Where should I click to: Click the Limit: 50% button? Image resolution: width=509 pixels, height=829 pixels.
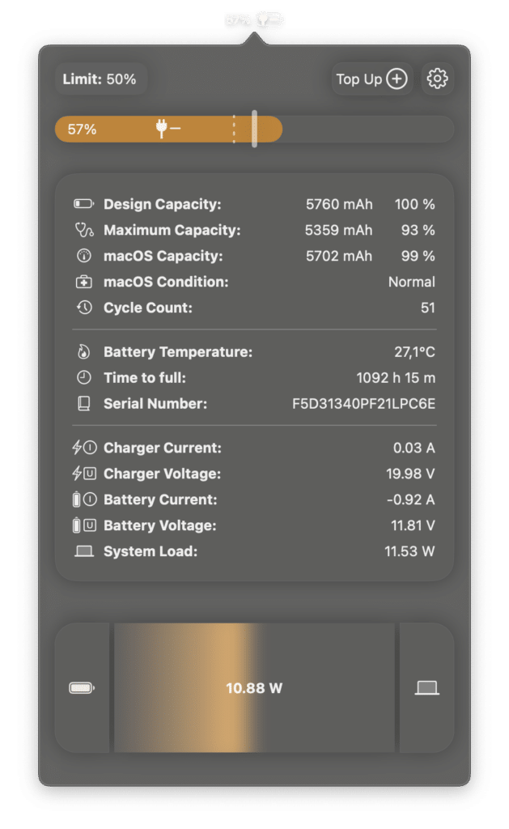(100, 79)
